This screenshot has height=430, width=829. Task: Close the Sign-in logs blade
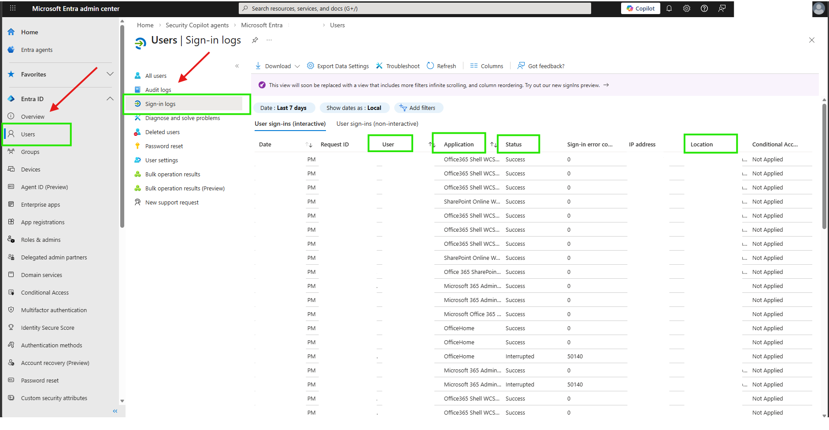(812, 40)
